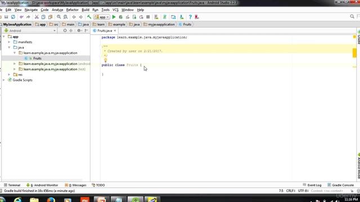Click the Search Everywhere magnifier icon

[352, 16]
